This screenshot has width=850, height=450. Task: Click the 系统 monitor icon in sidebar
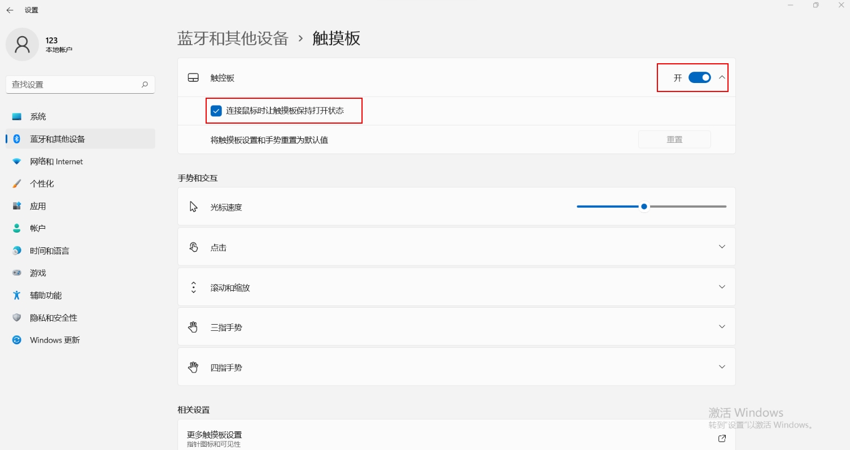(17, 117)
